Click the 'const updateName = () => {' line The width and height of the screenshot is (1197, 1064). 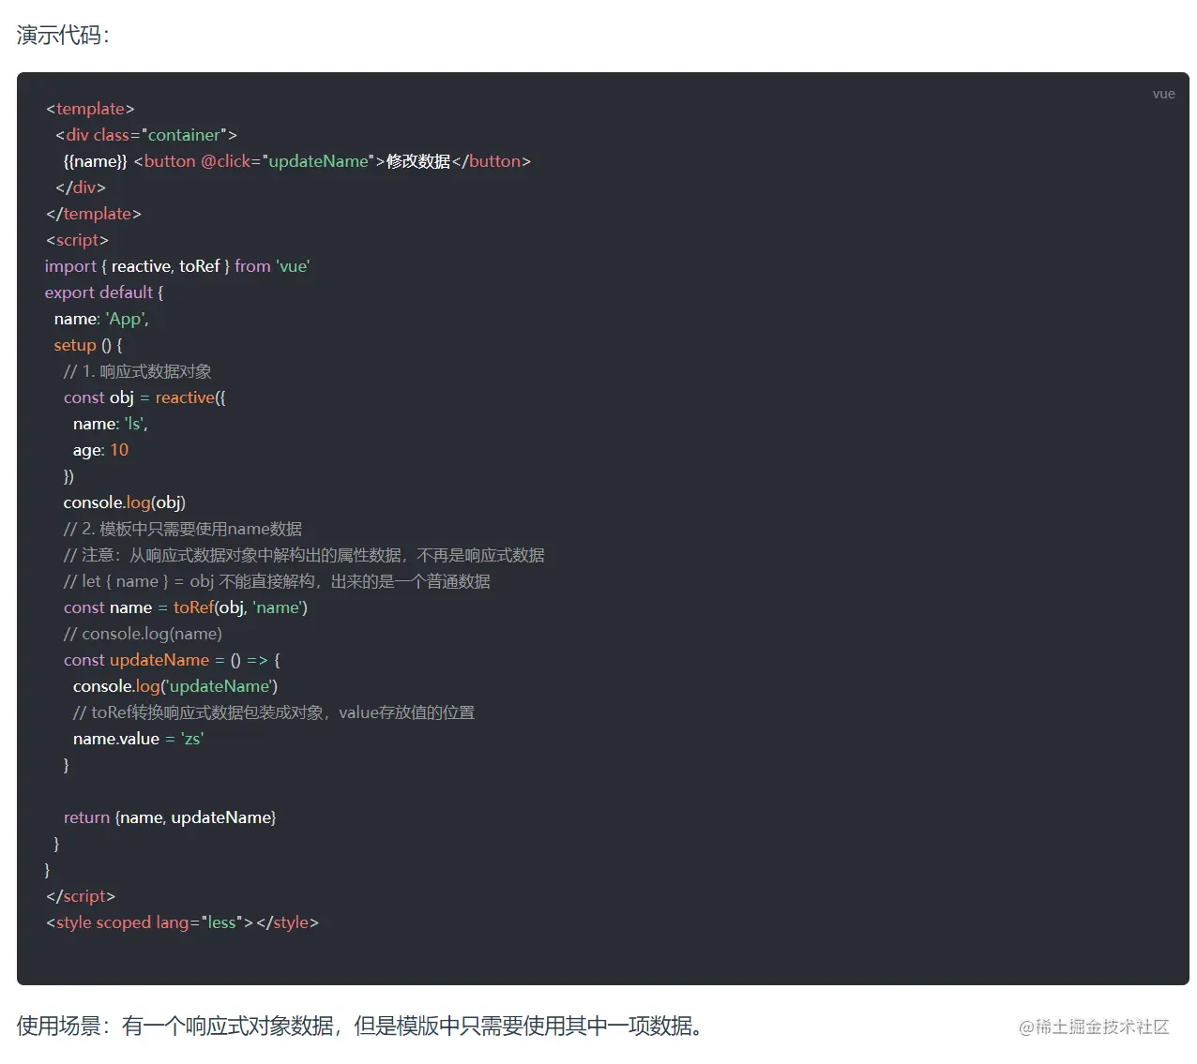(172, 660)
